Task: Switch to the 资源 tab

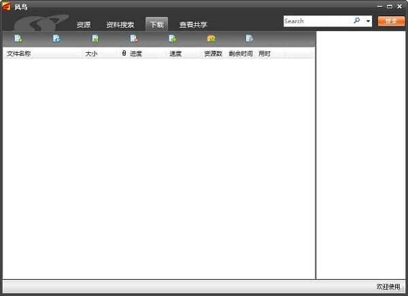Action: pyautogui.click(x=84, y=25)
